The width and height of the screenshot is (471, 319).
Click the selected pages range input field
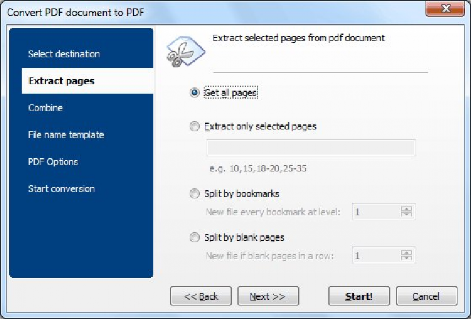click(x=311, y=148)
